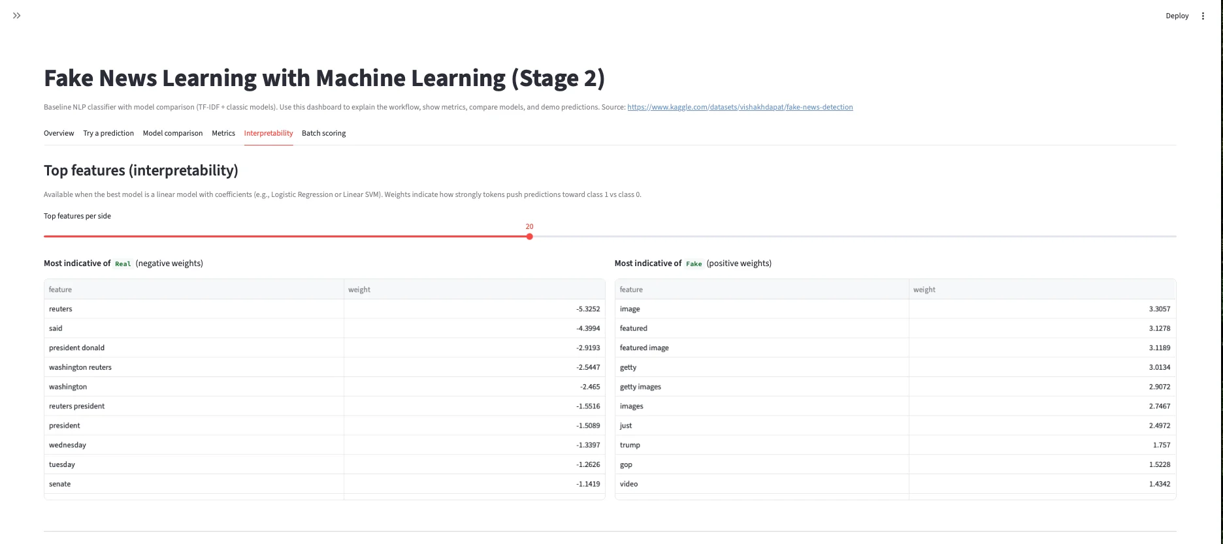Open the Kaggle fake-news-detection dataset link
This screenshot has width=1223, height=544.
[x=740, y=107]
